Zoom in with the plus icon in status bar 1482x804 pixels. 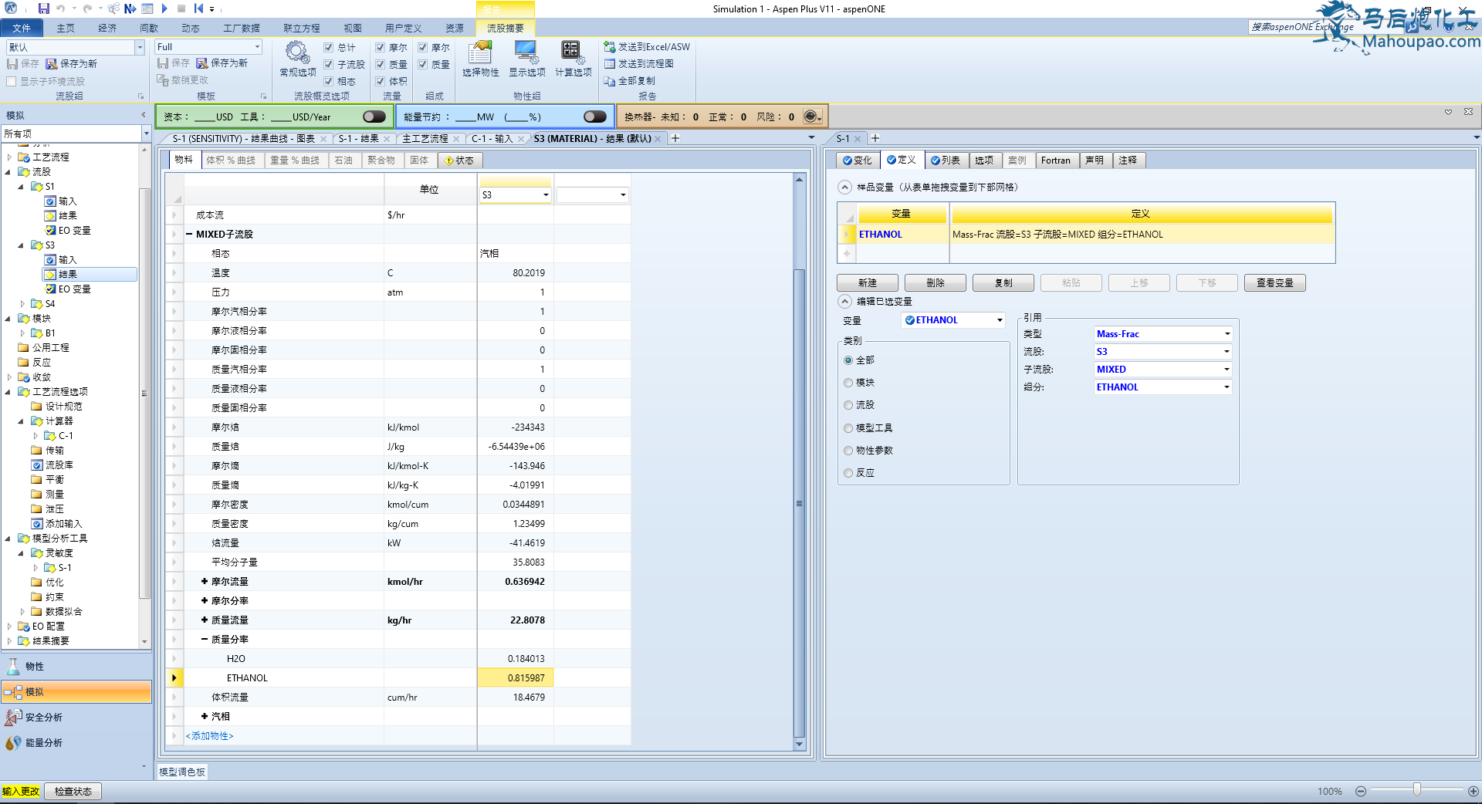point(1474,792)
